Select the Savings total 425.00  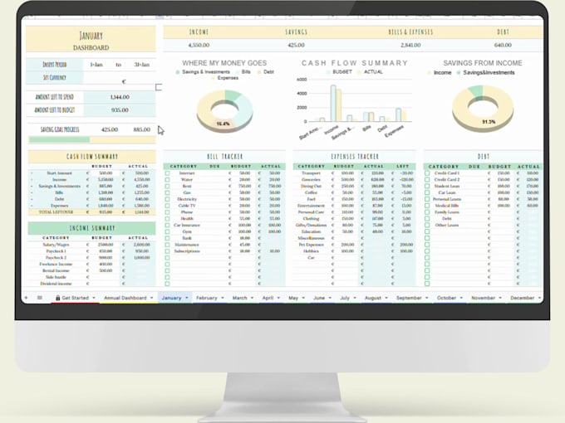[x=296, y=45]
